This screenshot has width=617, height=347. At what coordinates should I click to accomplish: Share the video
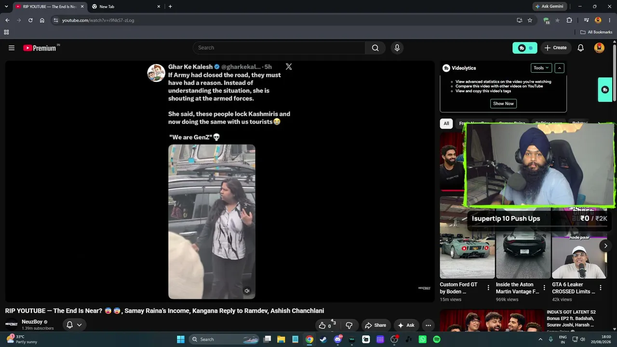coord(376,325)
